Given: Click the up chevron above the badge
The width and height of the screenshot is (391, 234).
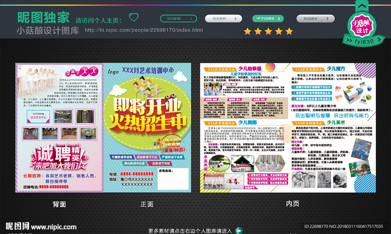Looking at the screenshot, I should [x=362, y=6].
